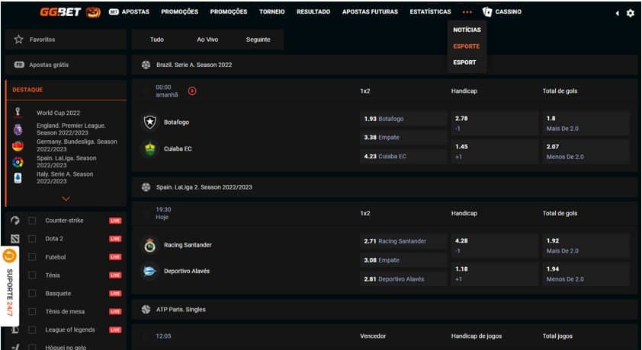The image size is (642, 350).
Task: Toggle the three-dot more menu in navigation
Action: [467, 12]
